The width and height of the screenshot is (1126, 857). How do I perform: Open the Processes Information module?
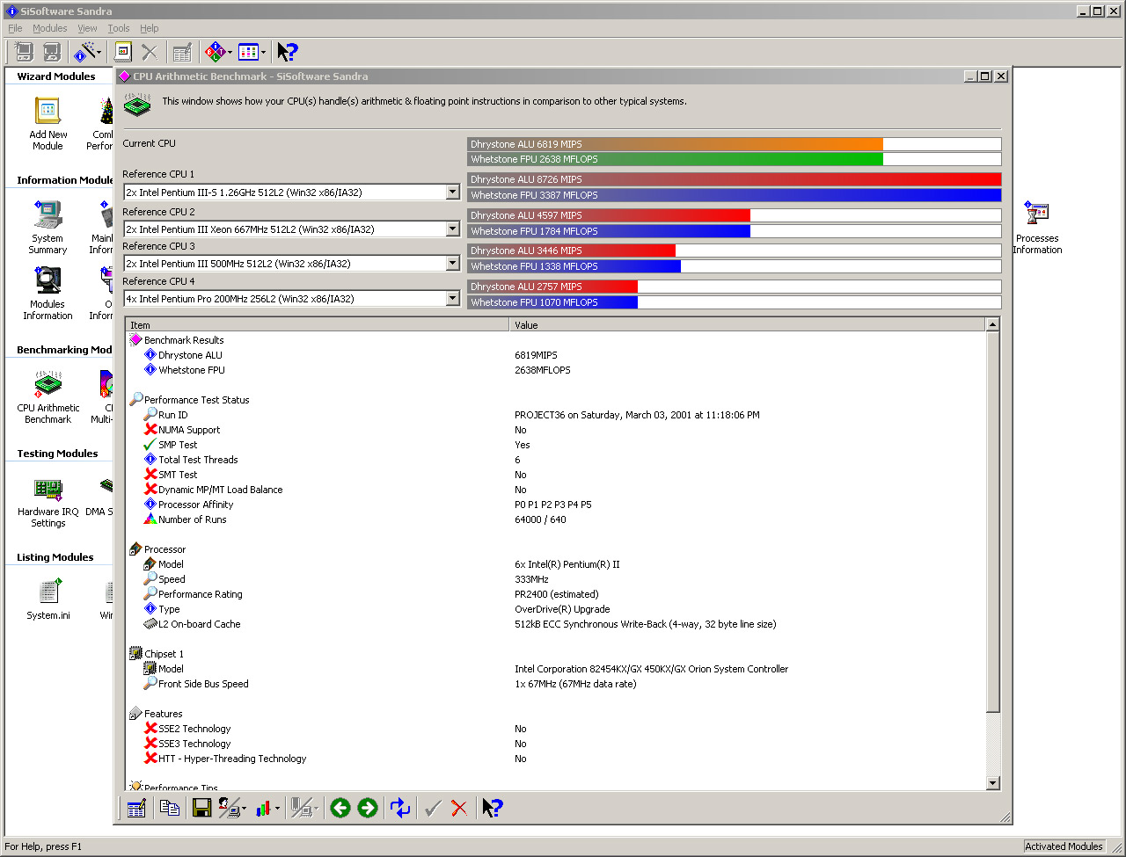1037,229
